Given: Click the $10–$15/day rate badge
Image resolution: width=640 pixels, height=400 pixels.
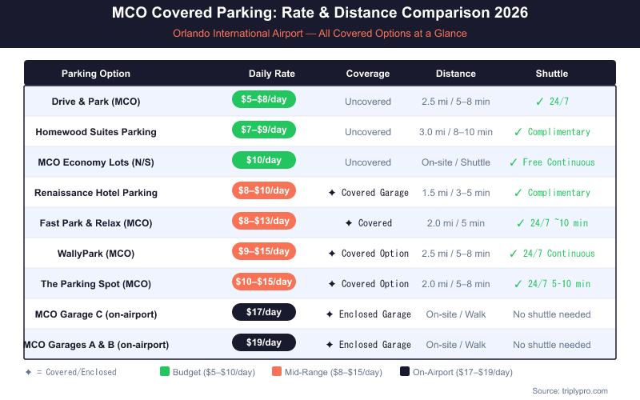Looking at the screenshot, I should (x=264, y=282).
